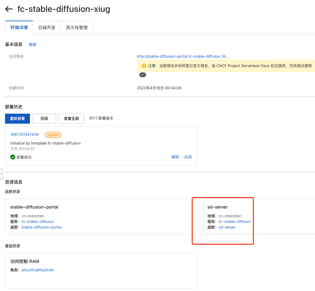Click the 资源信息 section heading
This screenshot has height=291, width=315.
(x=14, y=182)
